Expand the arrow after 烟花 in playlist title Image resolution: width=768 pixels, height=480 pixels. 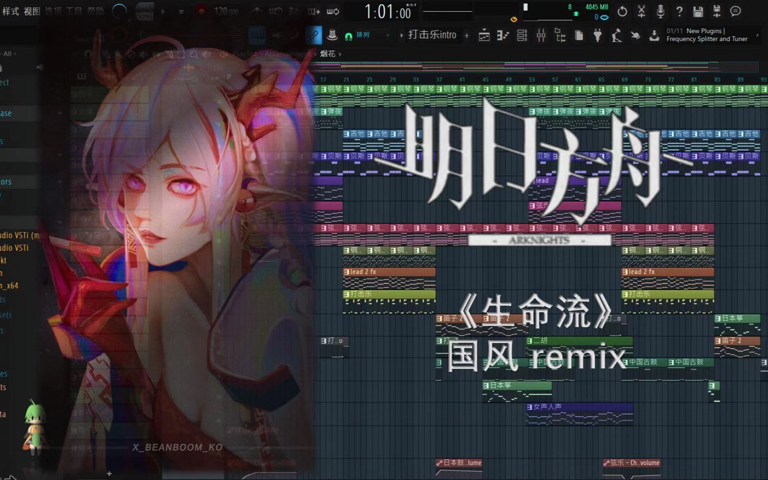pos(340,54)
